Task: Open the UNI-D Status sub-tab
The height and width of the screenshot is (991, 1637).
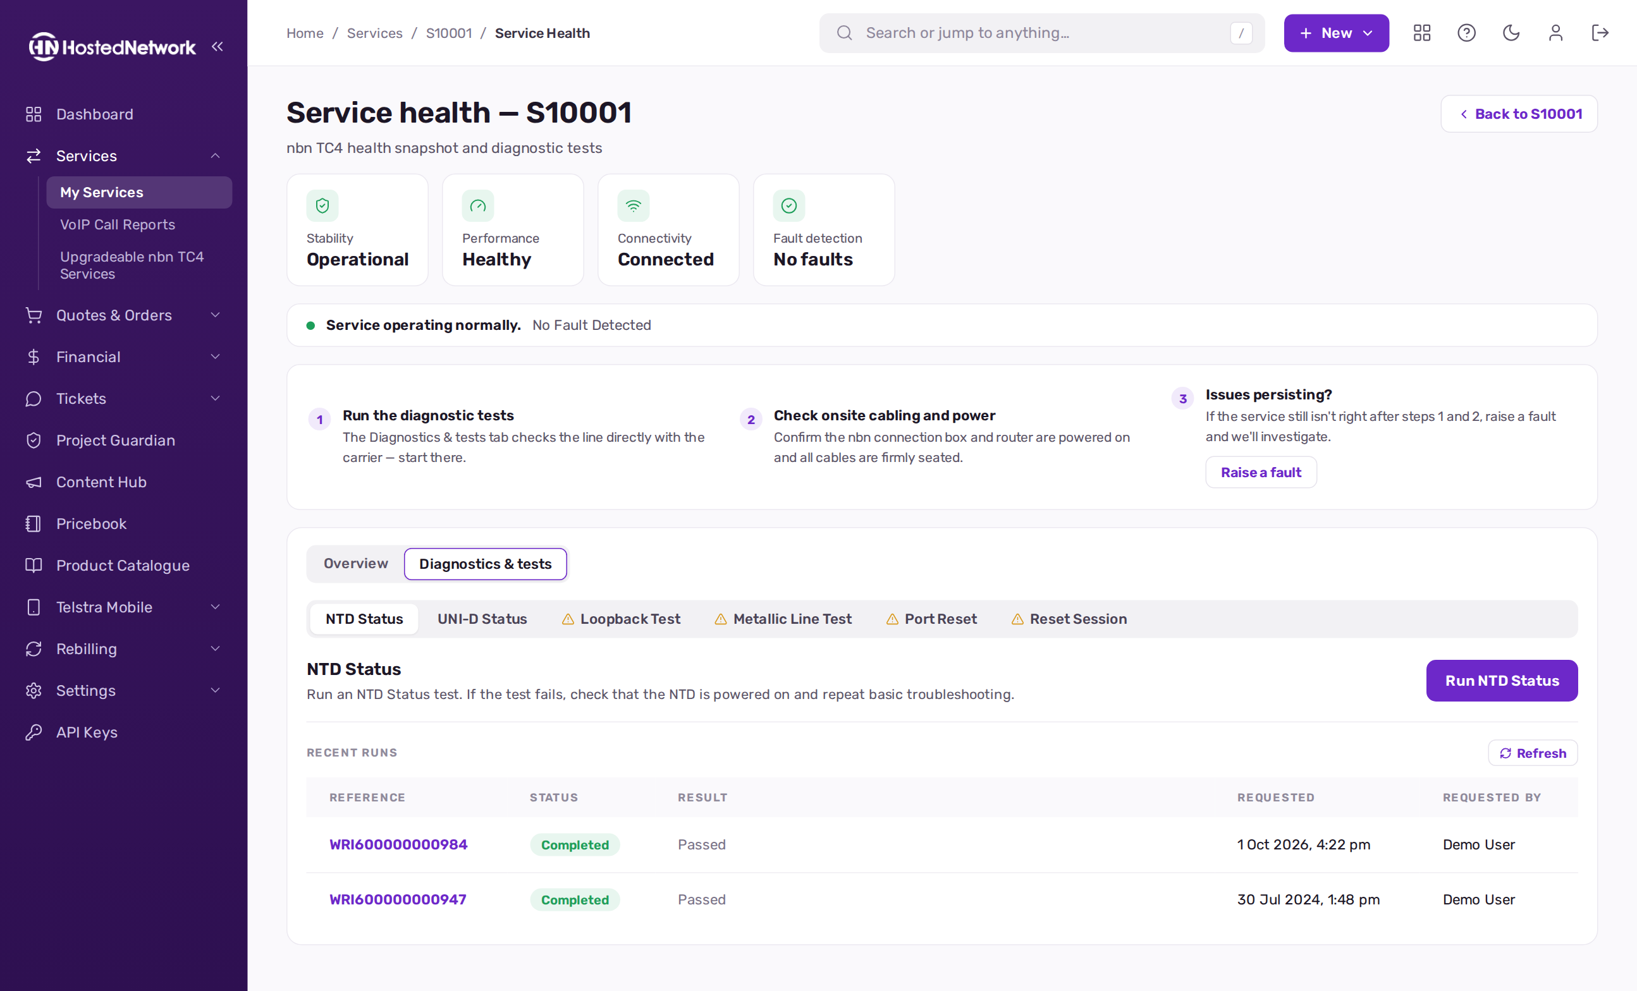Action: click(x=482, y=619)
